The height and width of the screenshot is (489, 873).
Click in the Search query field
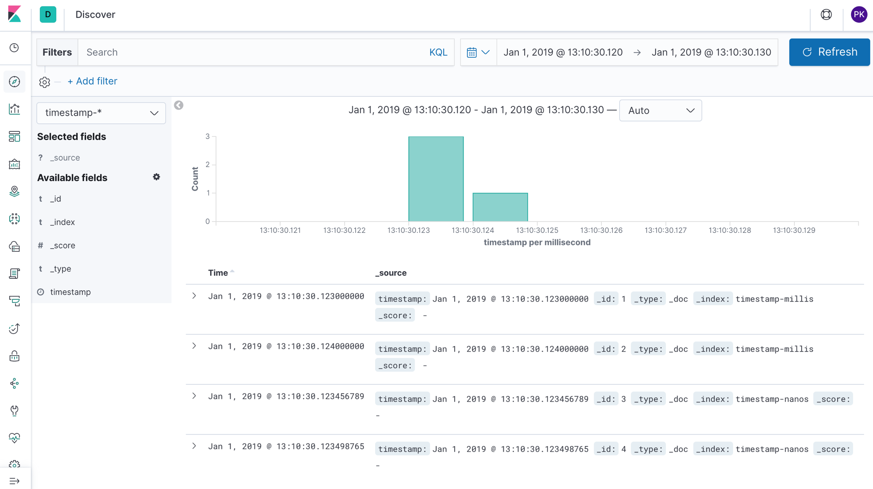tap(255, 52)
